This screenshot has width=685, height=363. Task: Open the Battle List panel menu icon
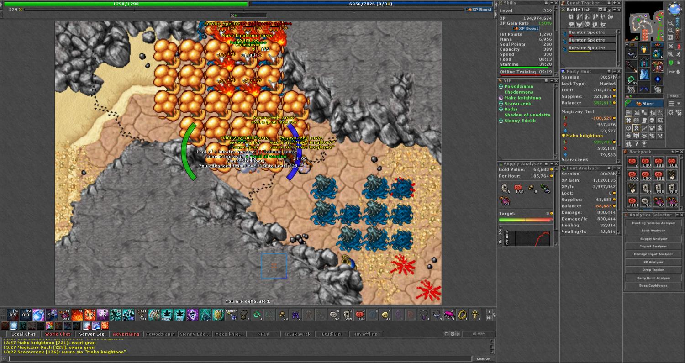[605, 10]
